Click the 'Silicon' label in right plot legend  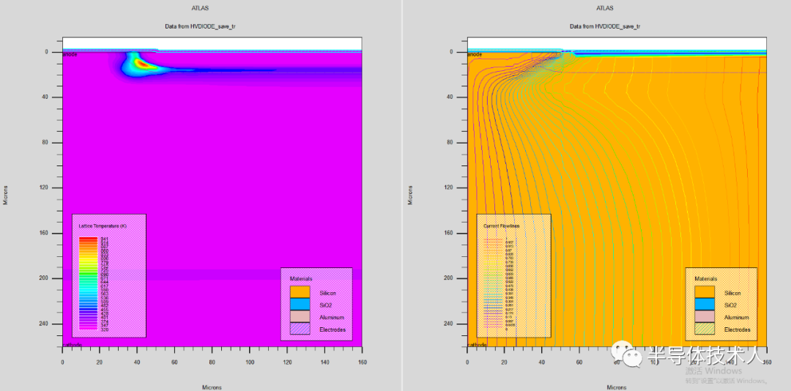(732, 293)
